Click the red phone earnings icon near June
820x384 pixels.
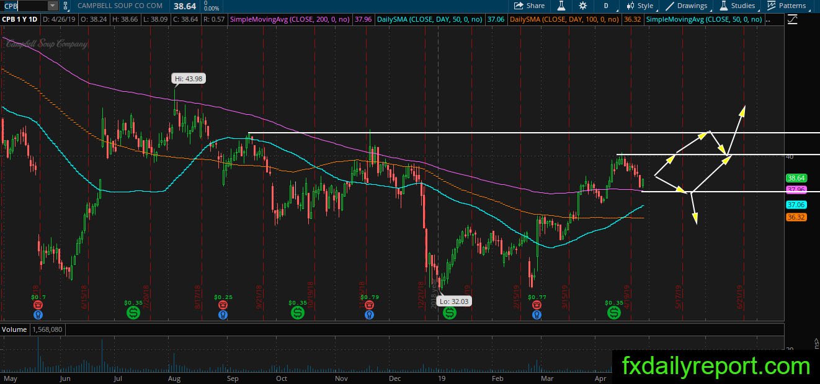(x=38, y=305)
